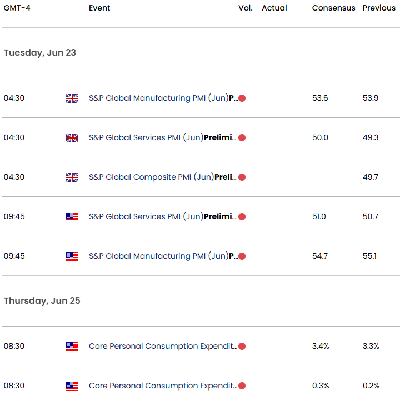The width and height of the screenshot is (400, 395).
Task: Click the red volatility dot for US Manufacturing PMI
Action: 242,256
